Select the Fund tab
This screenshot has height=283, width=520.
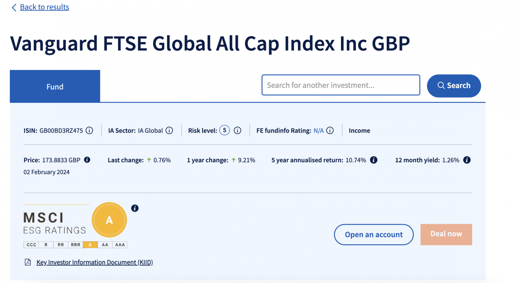55,86
